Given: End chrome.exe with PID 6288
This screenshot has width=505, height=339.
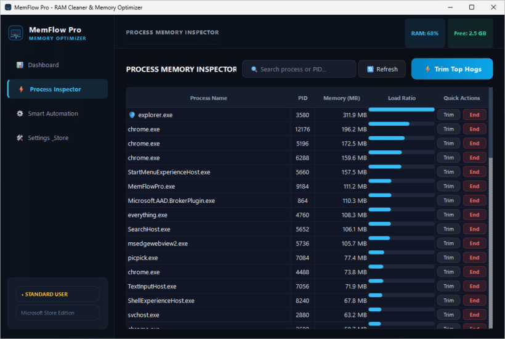Looking at the screenshot, I should click(474, 158).
